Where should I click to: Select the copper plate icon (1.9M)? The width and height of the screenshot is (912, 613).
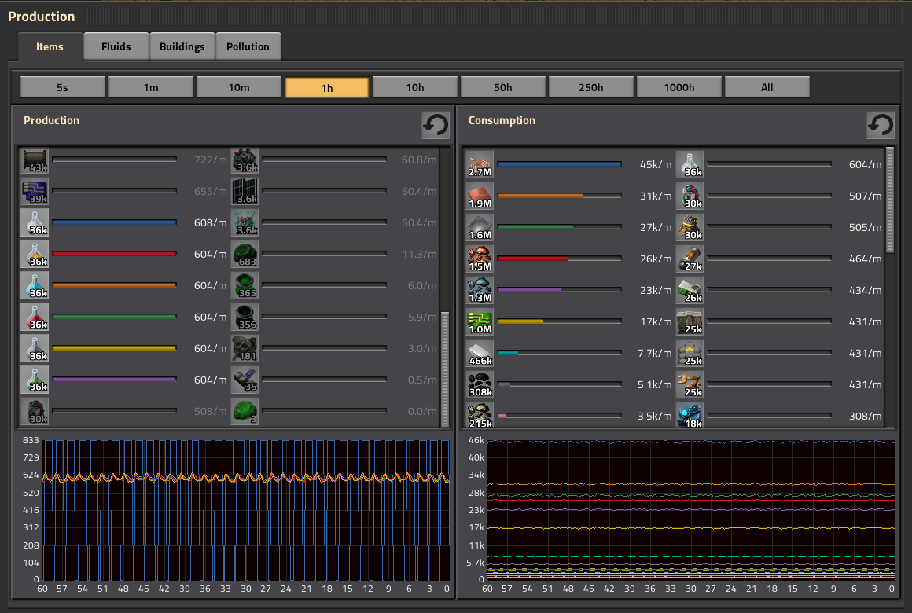pyautogui.click(x=480, y=196)
